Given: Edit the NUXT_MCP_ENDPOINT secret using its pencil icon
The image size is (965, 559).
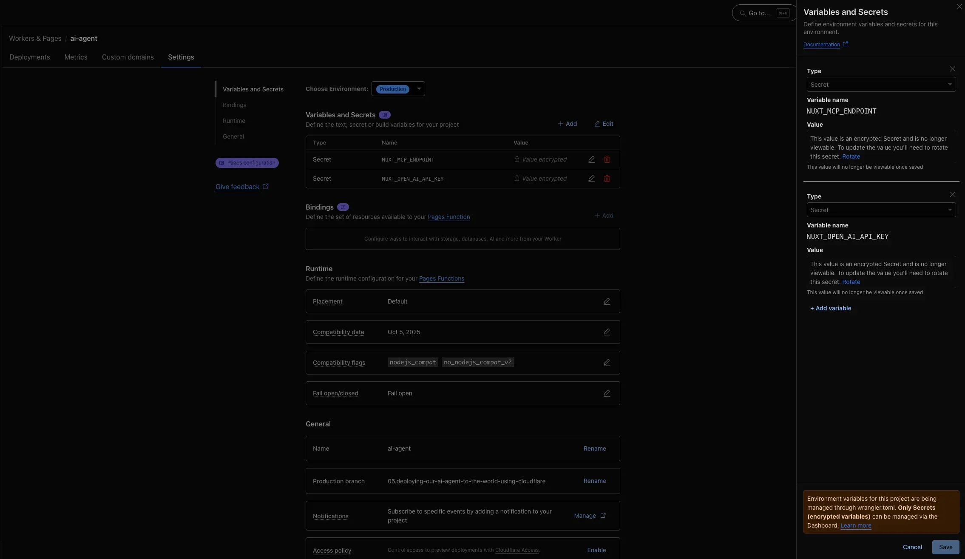Looking at the screenshot, I should (x=591, y=159).
